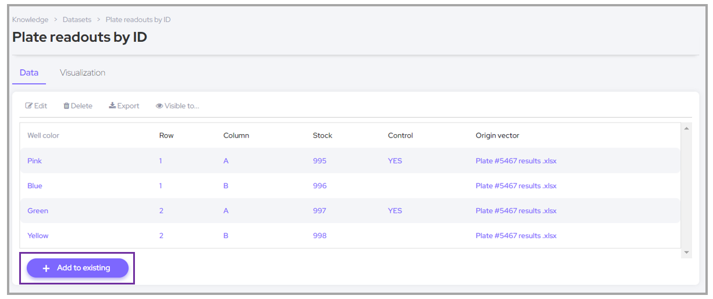Viewport: 713px width, 299px height.
Task: Select the Data tab
Action: 29,73
